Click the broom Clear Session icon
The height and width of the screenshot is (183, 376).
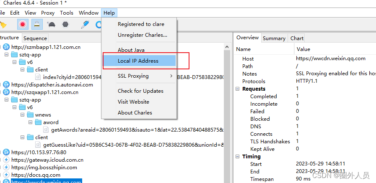(3, 24)
